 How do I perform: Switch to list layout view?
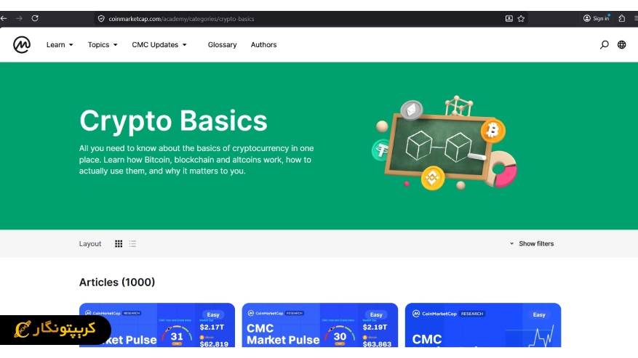tap(132, 244)
